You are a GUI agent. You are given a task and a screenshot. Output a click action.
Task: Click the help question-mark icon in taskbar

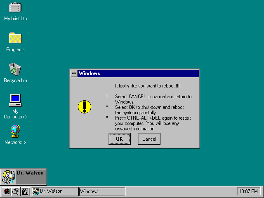(x=25, y=191)
